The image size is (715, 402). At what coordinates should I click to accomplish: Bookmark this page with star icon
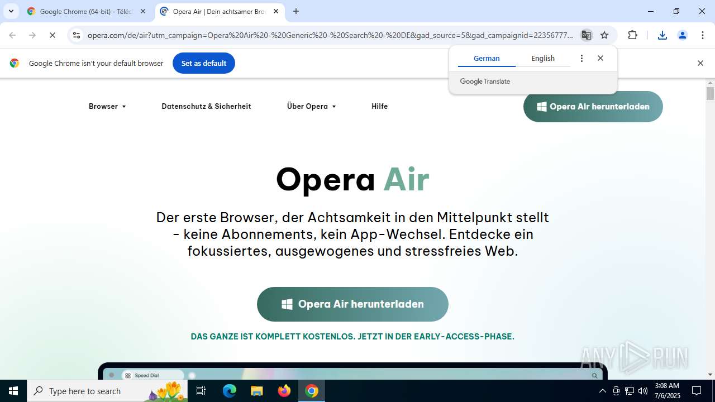(604, 35)
